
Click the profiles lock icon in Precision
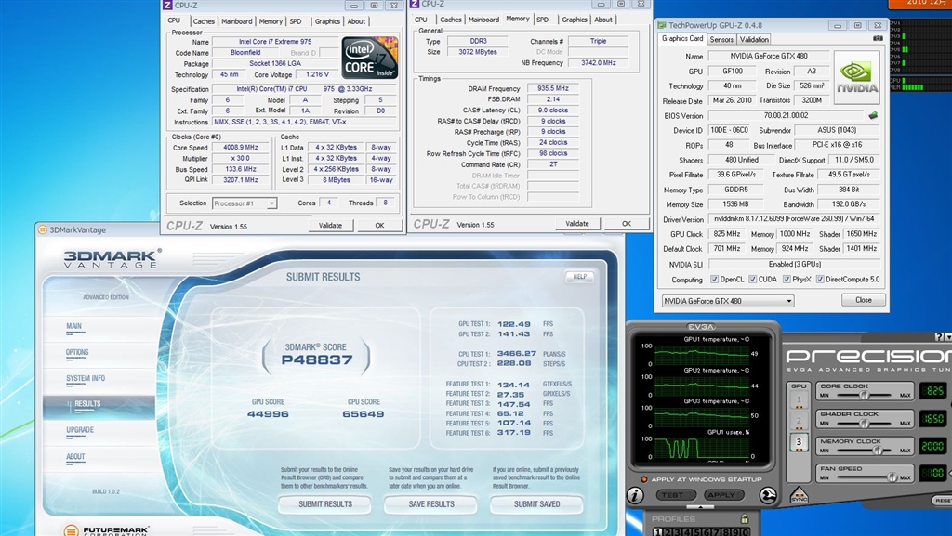pos(744,519)
